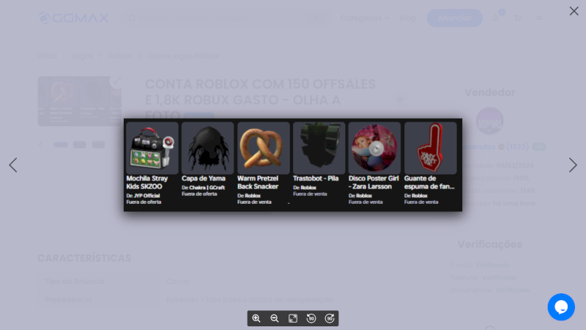This screenshot has width=586, height=330.
Task: Show the next image in gallery
Action: [573, 165]
